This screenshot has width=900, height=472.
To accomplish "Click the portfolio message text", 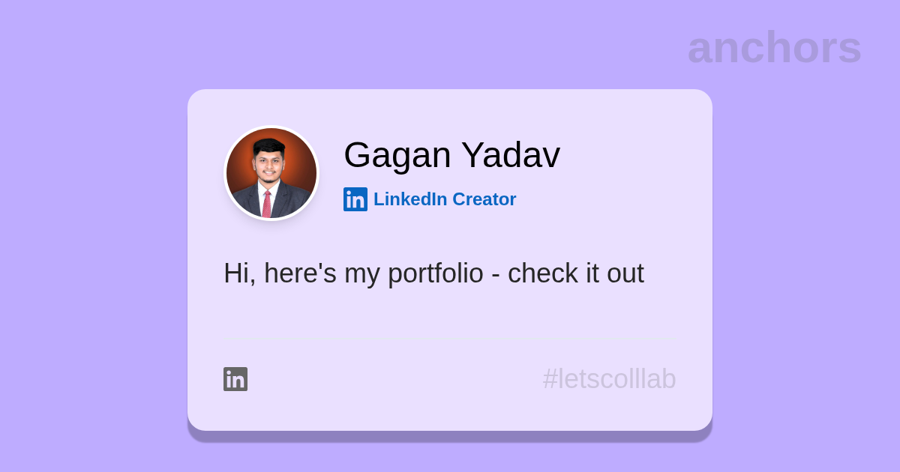I will coord(433,273).
